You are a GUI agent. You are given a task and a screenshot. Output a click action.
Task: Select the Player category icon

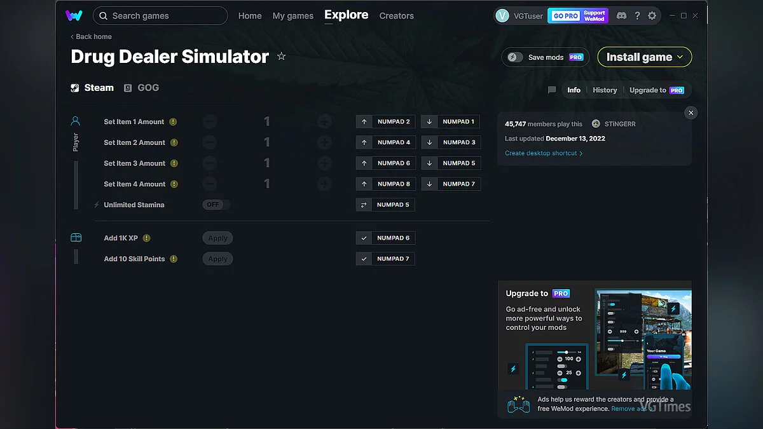tap(76, 121)
